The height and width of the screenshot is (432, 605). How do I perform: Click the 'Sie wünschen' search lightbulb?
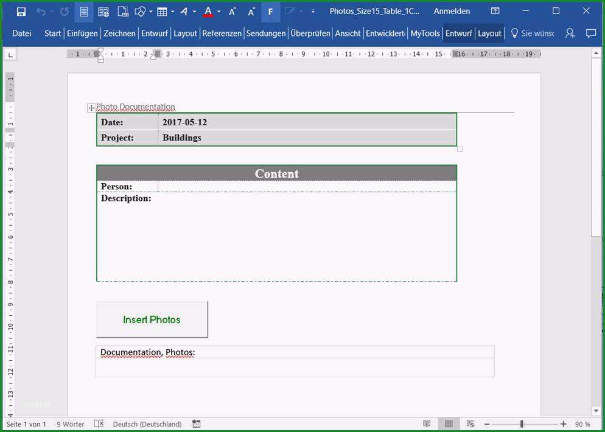click(514, 33)
